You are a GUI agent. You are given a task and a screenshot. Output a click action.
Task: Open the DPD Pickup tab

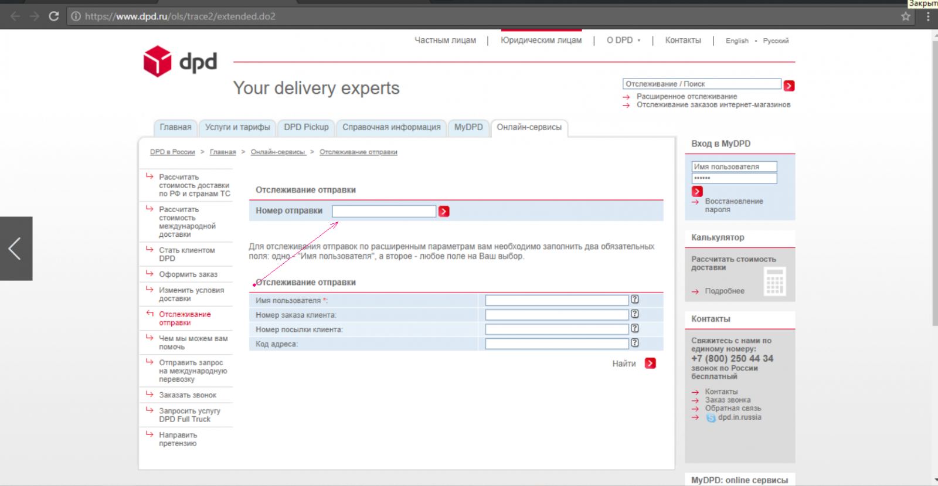[306, 127]
